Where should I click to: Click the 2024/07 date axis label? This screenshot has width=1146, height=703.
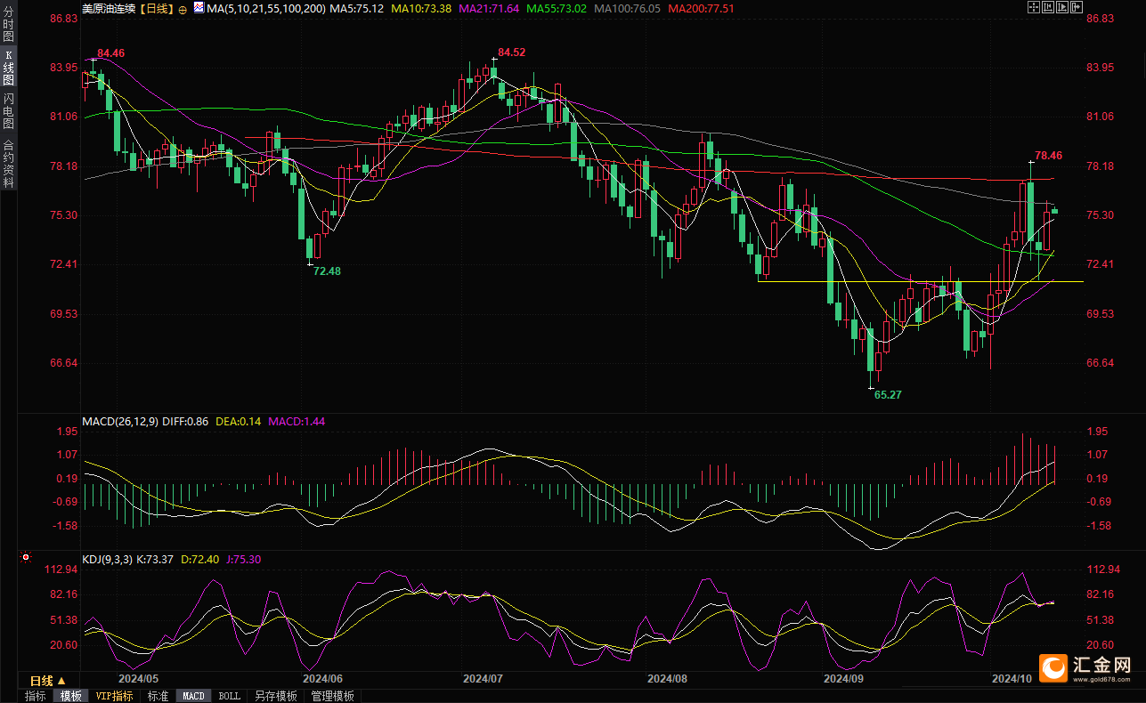[x=484, y=678]
